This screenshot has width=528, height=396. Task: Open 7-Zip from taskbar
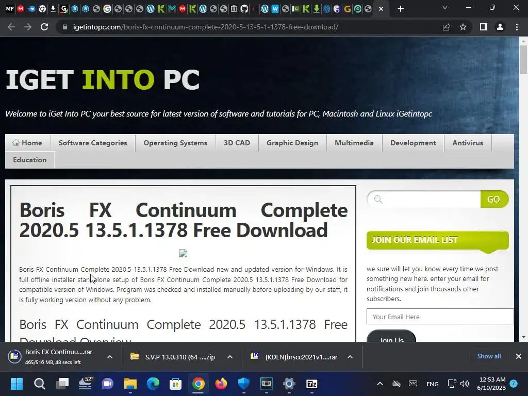pyautogui.click(x=312, y=384)
